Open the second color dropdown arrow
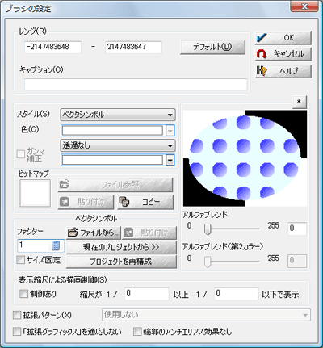Image resolution: width=323 pixels, height=348 pixels. [x=170, y=161]
